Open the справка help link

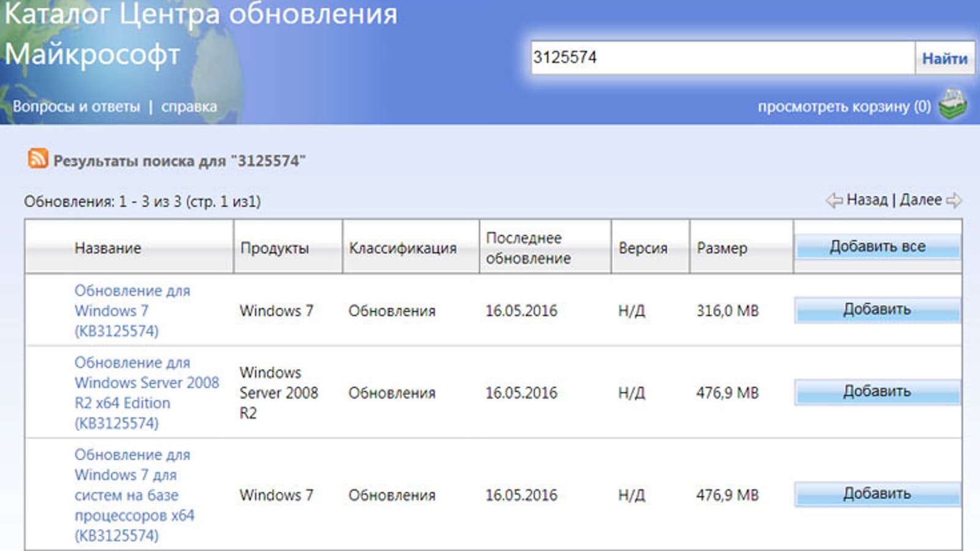pos(189,107)
